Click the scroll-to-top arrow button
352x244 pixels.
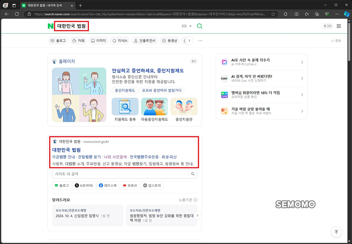tap(336, 232)
